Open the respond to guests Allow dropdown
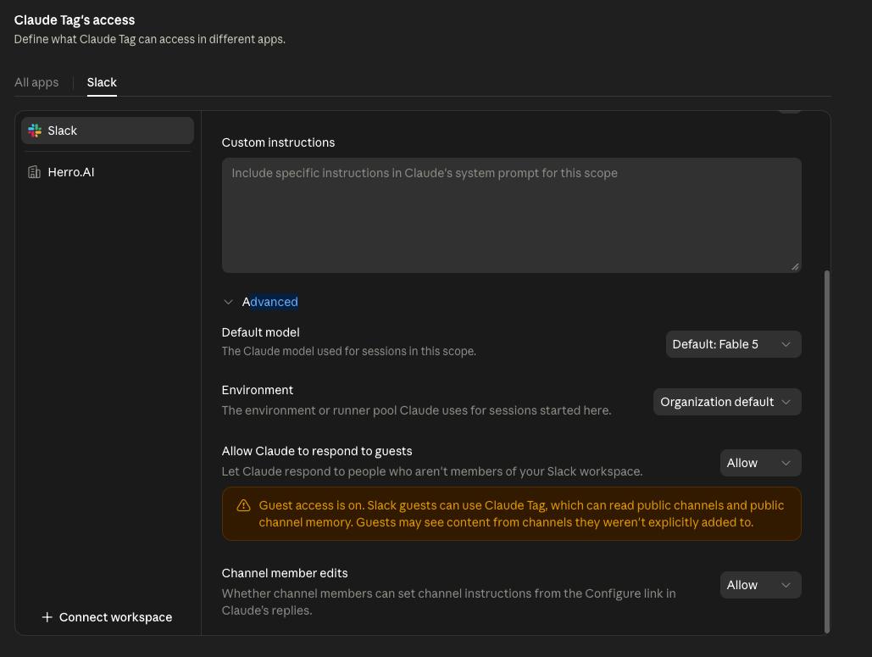 coord(760,464)
